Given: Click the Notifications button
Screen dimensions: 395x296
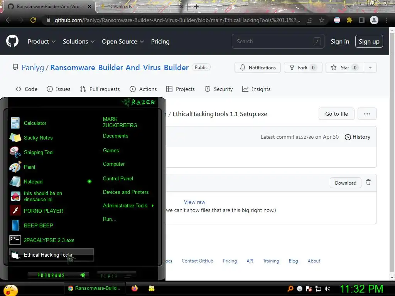Looking at the screenshot, I should [257, 67].
